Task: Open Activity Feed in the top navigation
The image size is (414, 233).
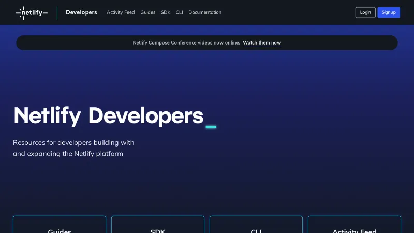Action: click(121, 12)
